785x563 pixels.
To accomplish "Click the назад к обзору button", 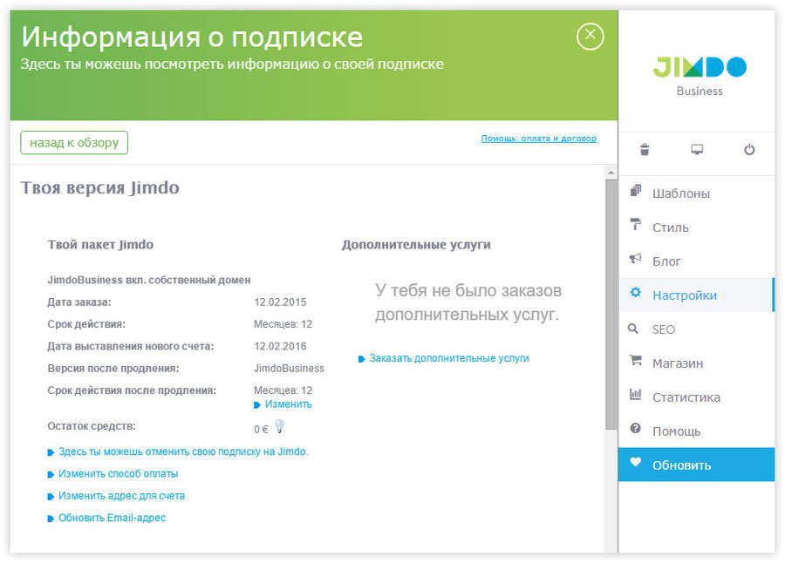I will 74,143.
